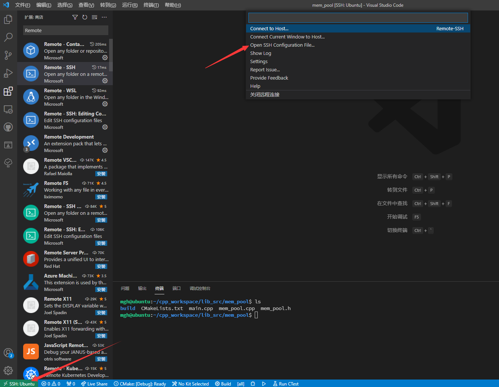Click the extensions search box containing Remote
Screen dimensions: 499x387
66,30
